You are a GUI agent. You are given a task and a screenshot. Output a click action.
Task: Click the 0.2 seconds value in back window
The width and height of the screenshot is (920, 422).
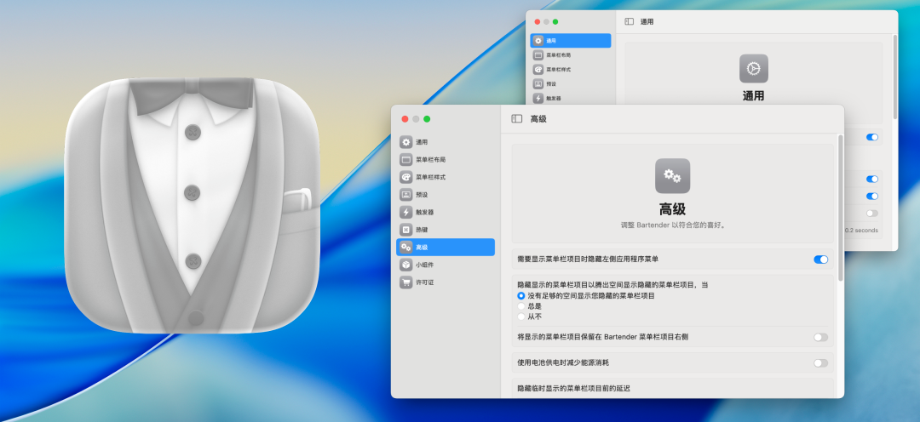pos(861,231)
